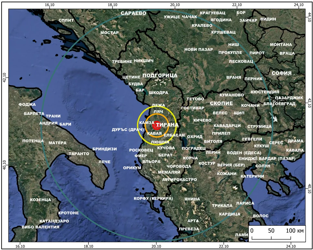This screenshot has height=250, width=313.
Task: Click the ВИБО ВАЛЕНТИЯ city label
Action: pos(41,227)
